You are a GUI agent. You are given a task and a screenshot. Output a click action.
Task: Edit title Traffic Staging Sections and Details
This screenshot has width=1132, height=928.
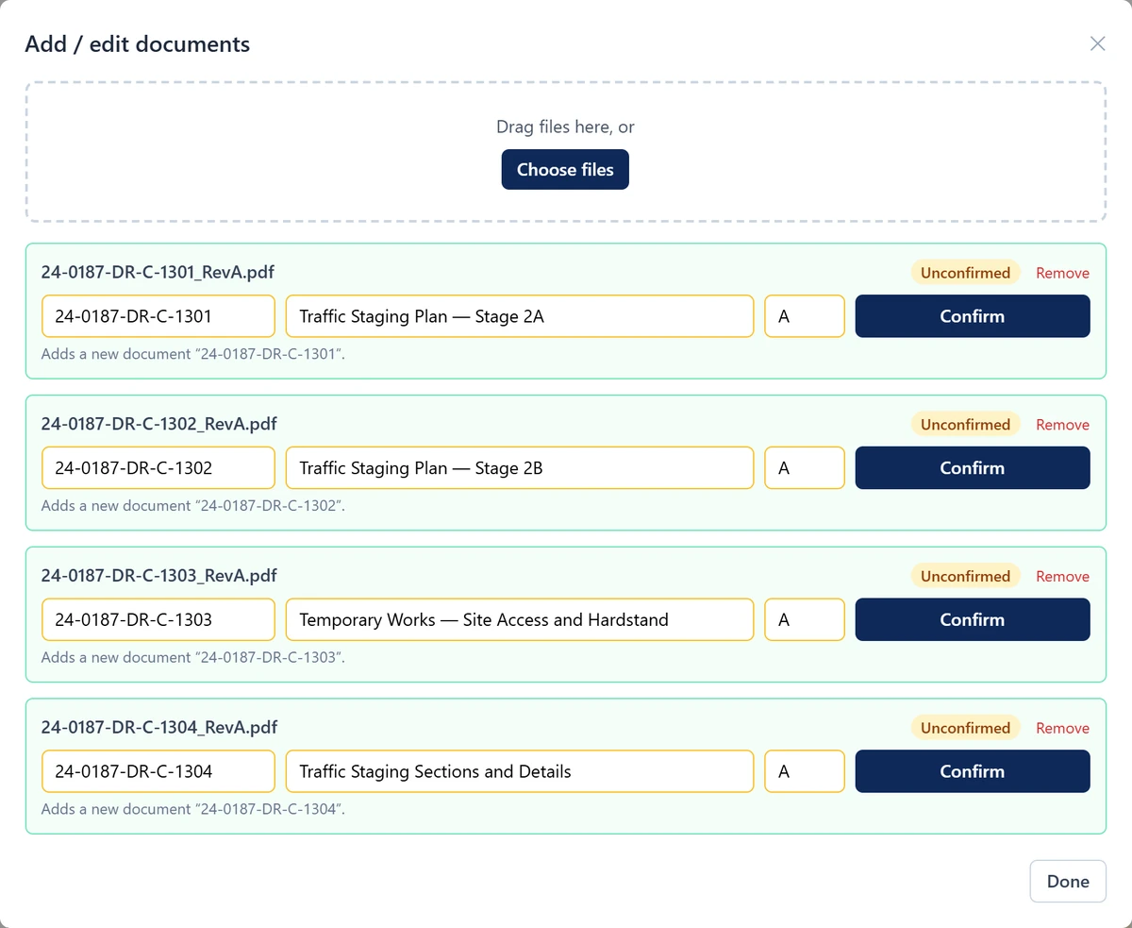520,771
